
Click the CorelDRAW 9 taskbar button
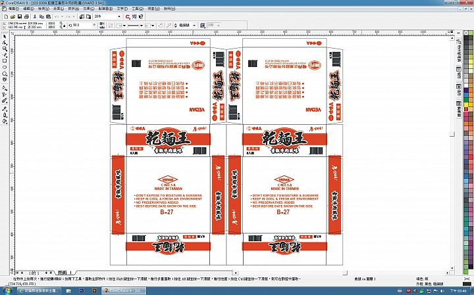[x=123, y=291]
